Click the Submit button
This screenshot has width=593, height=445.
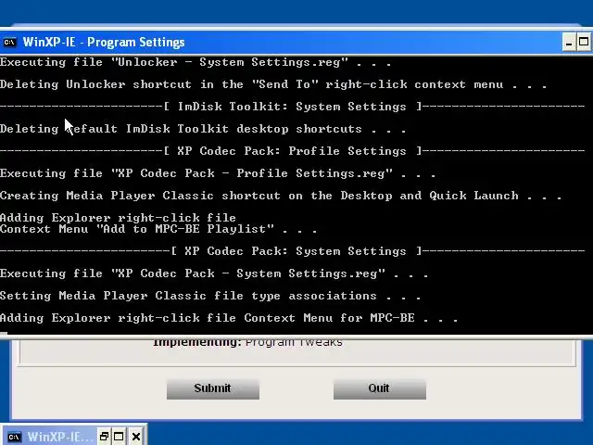pyautogui.click(x=213, y=388)
